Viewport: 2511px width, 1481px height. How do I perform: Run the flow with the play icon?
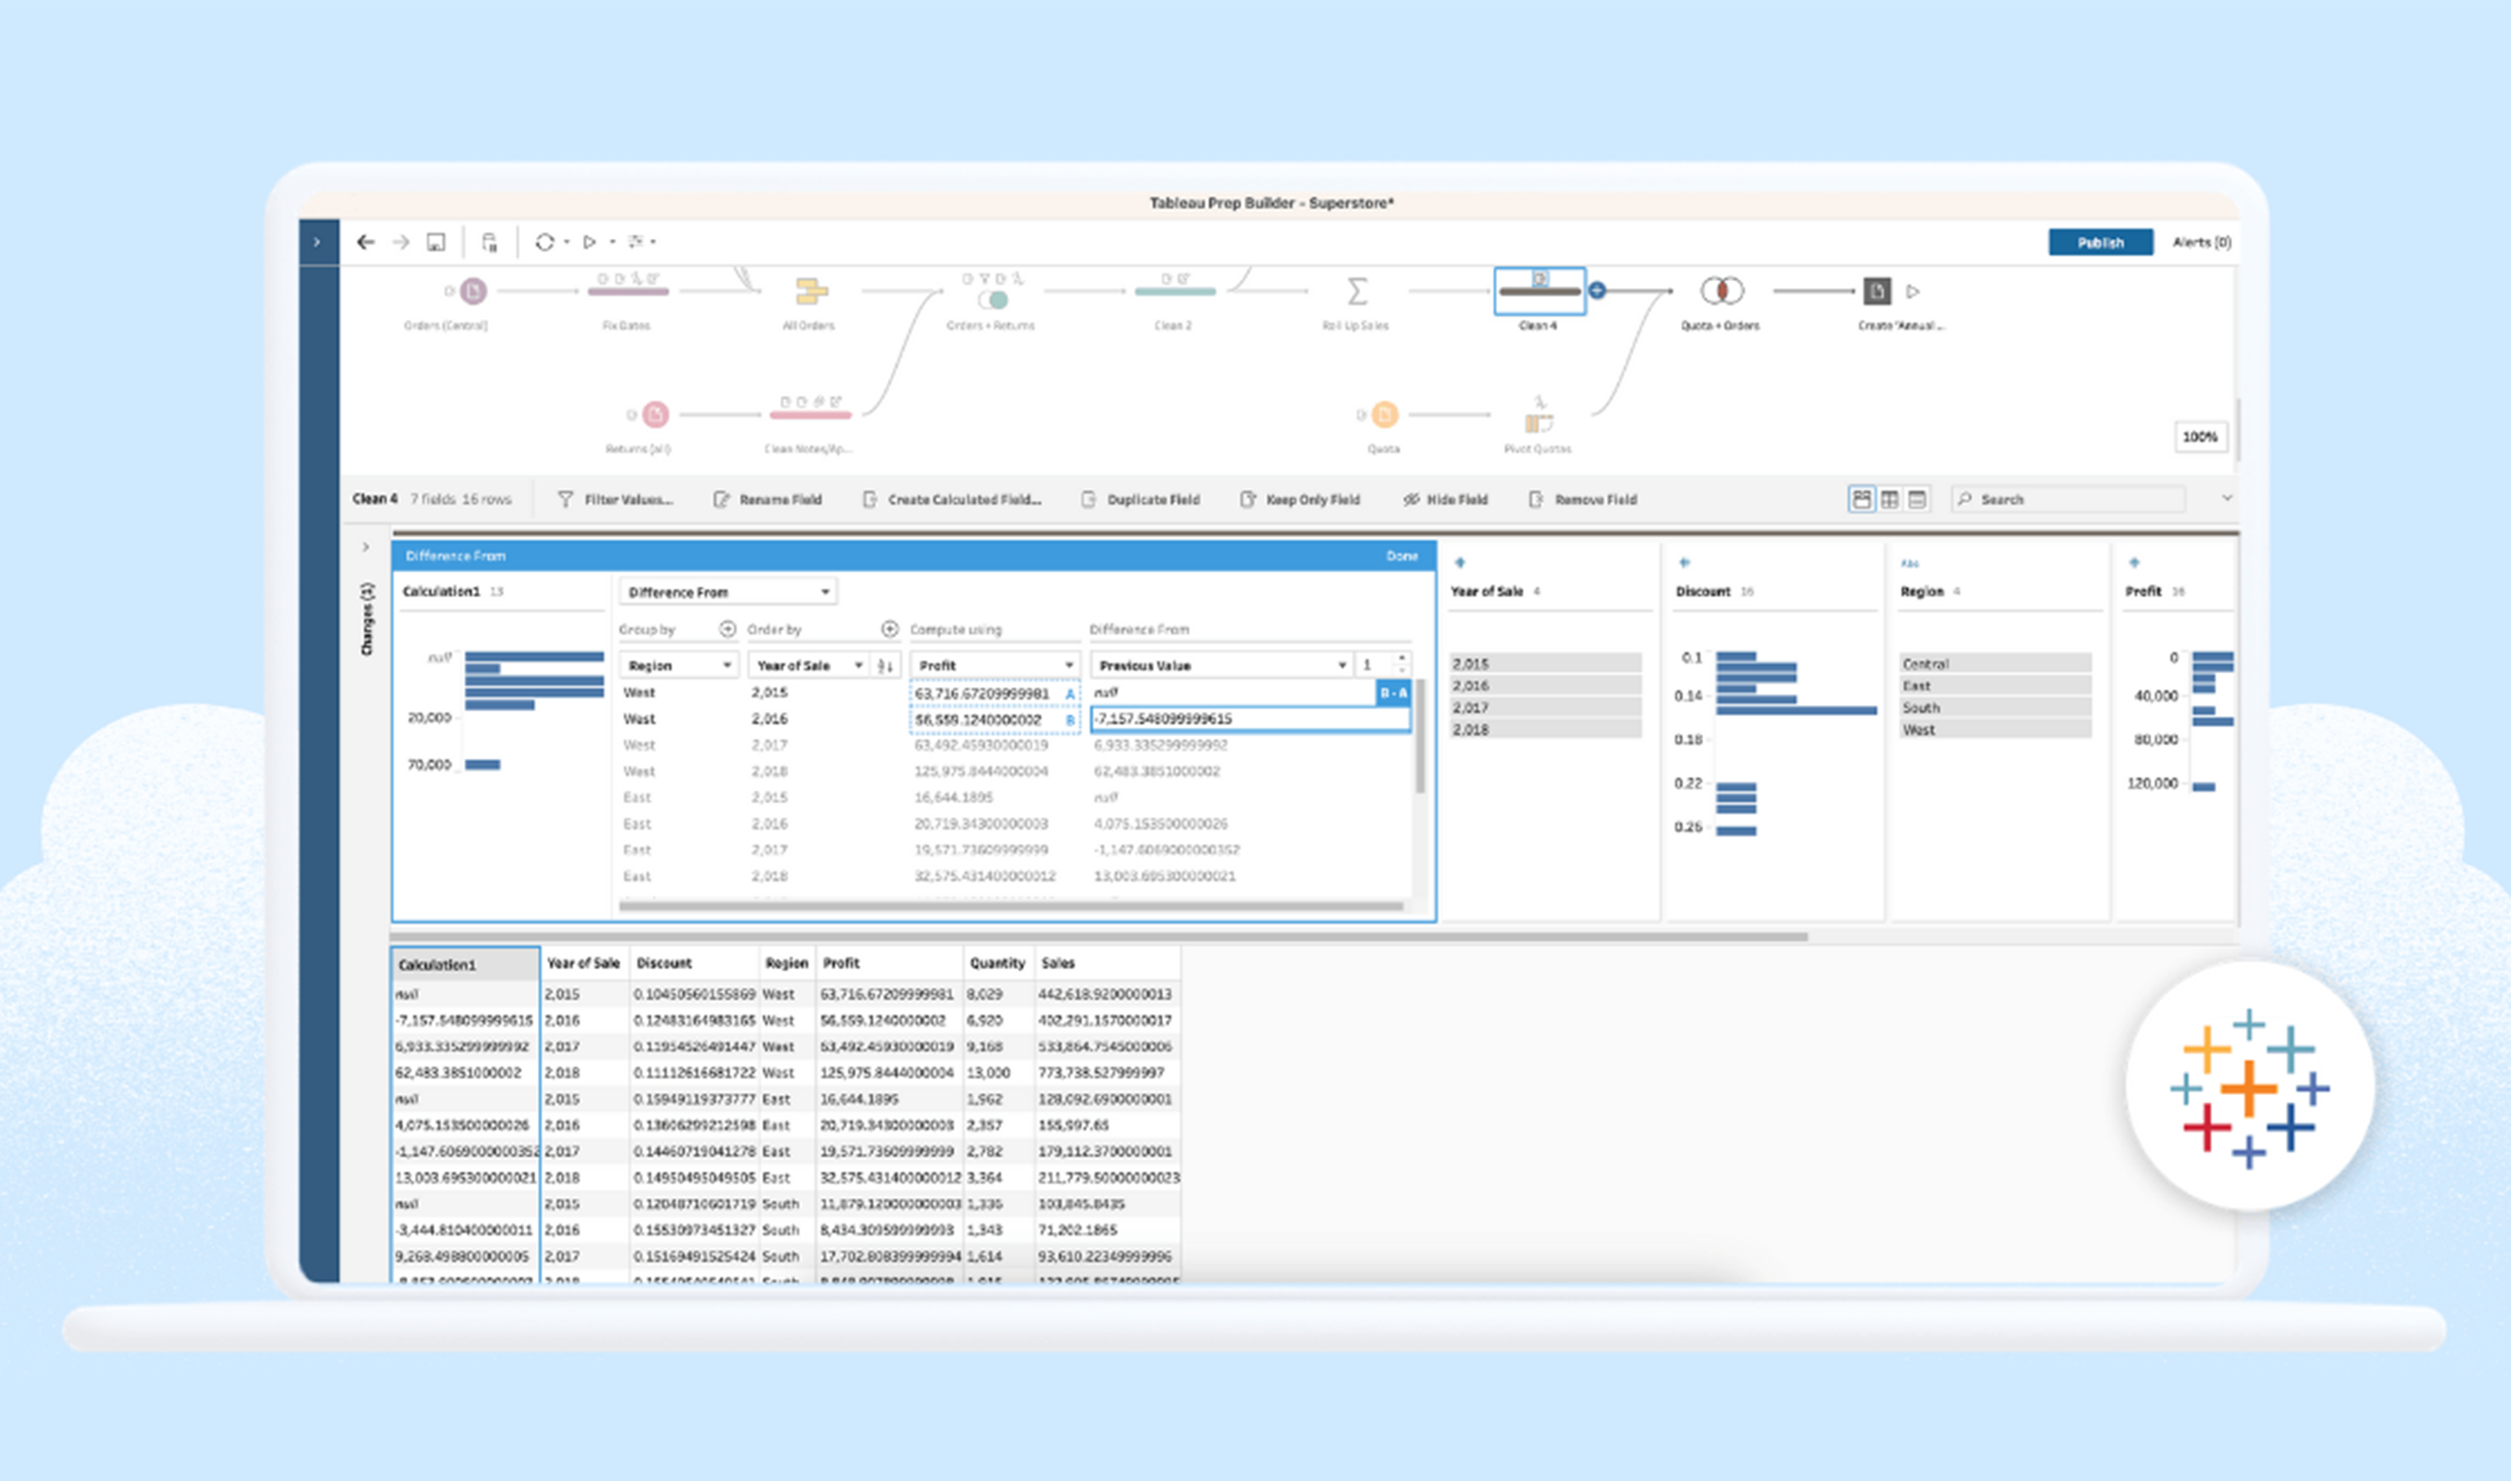[588, 241]
